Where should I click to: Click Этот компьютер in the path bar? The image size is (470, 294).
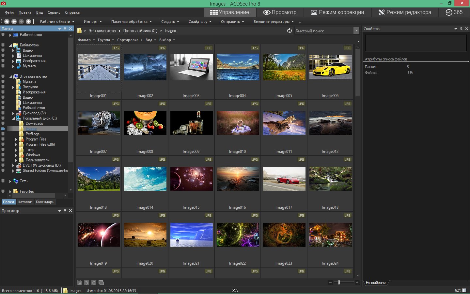click(x=102, y=31)
